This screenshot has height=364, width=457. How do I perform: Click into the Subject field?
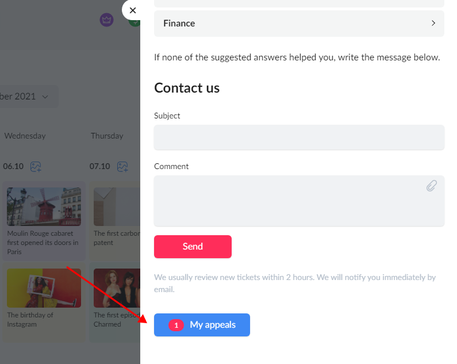pyautogui.click(x=299, y=137)
